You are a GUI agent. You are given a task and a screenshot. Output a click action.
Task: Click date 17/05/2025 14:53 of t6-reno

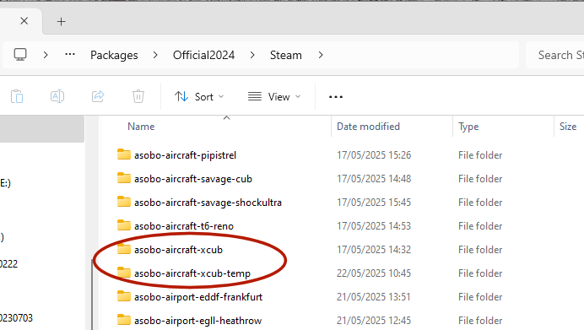tap(374, 226)
